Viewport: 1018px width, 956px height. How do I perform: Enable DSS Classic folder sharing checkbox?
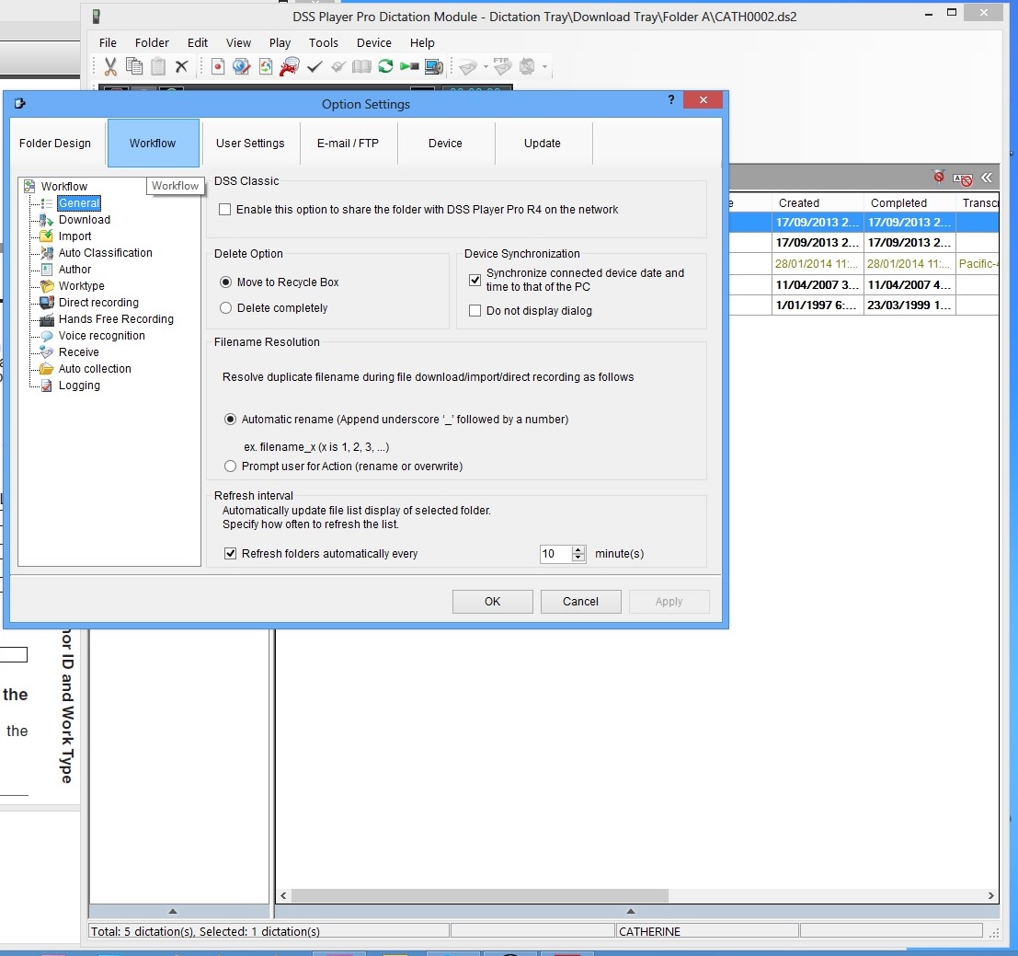coord(224,210)
